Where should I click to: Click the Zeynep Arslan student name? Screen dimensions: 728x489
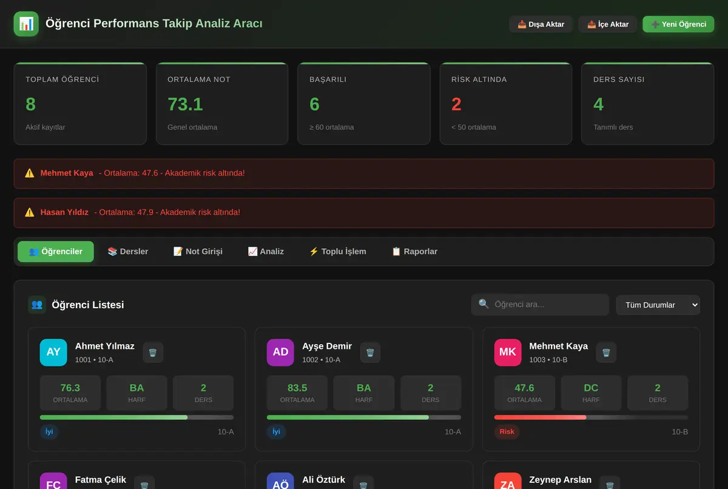point(561,480)
